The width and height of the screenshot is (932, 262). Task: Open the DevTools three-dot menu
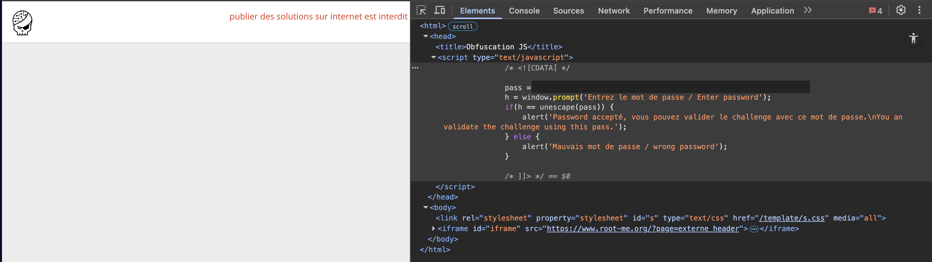click(x=919, y=10)
